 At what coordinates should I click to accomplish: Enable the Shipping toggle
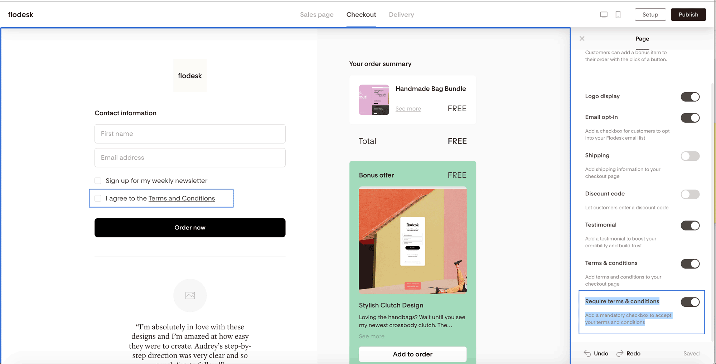coord(690,156)
